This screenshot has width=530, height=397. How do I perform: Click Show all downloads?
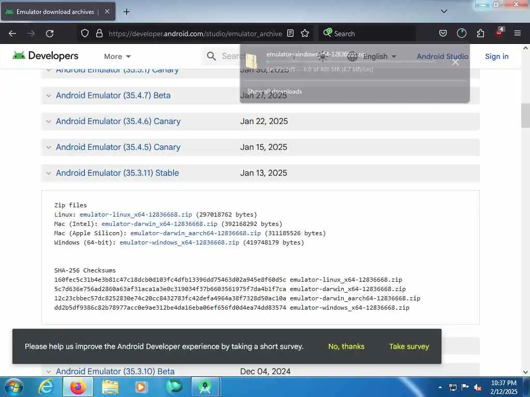[274, 91]
